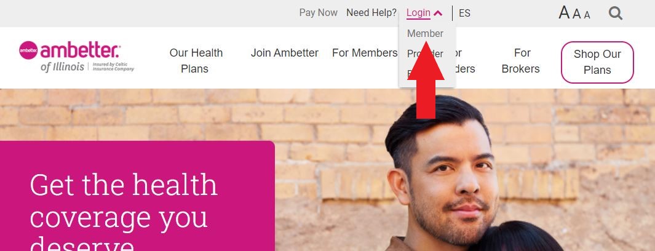The image size is (655, 251).
Task: Select the largest text size A
Action: coord(564,12)
